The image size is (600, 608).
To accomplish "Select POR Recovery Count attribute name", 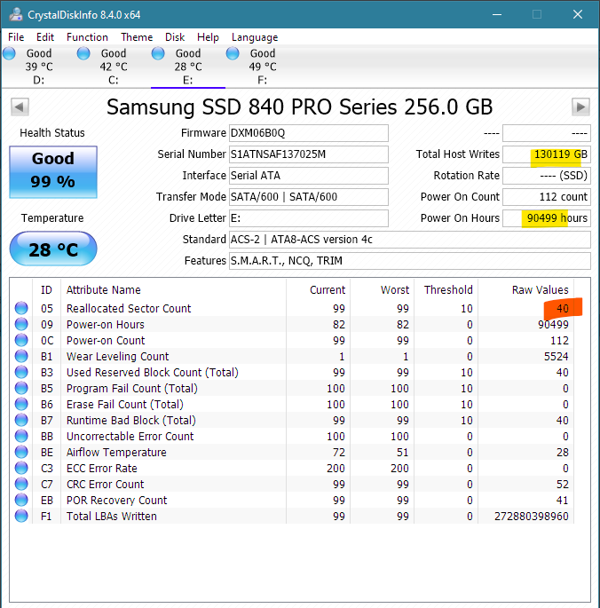I will pos(117,501).
